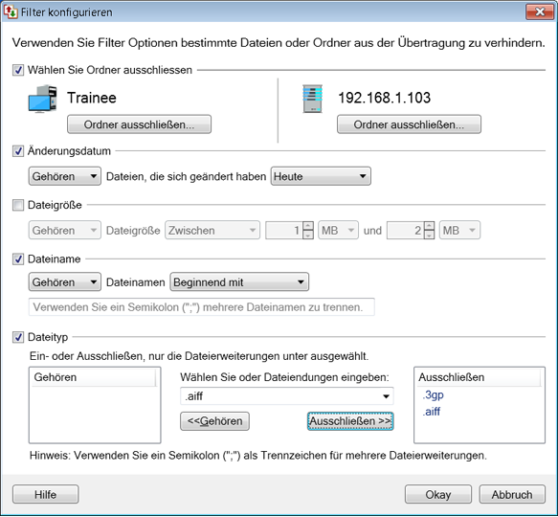The image size is (558, 517).
Task: Confirm the filter with Okay button
Action: pyautogui.click(x=438, y=494)
